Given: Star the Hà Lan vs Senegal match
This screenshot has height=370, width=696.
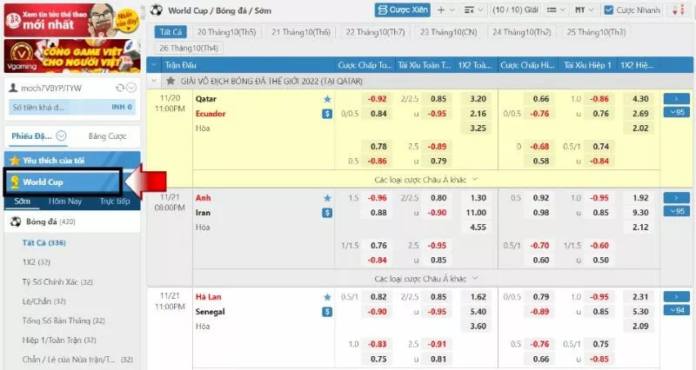Looking at the screenshot, I should coord(327,296).
